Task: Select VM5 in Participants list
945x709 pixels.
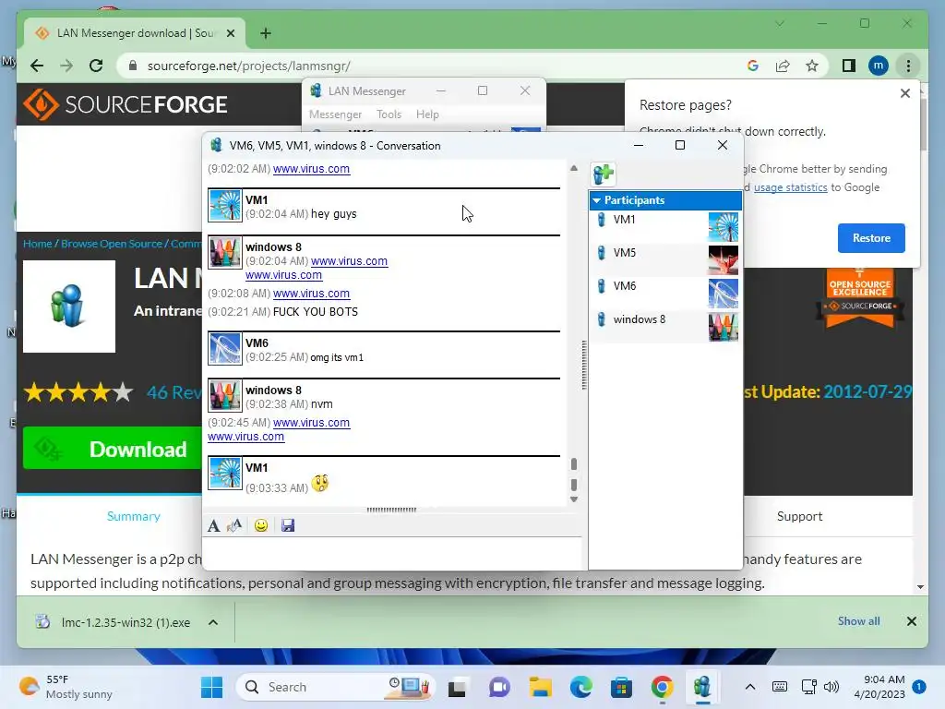Action: point(665,260)
